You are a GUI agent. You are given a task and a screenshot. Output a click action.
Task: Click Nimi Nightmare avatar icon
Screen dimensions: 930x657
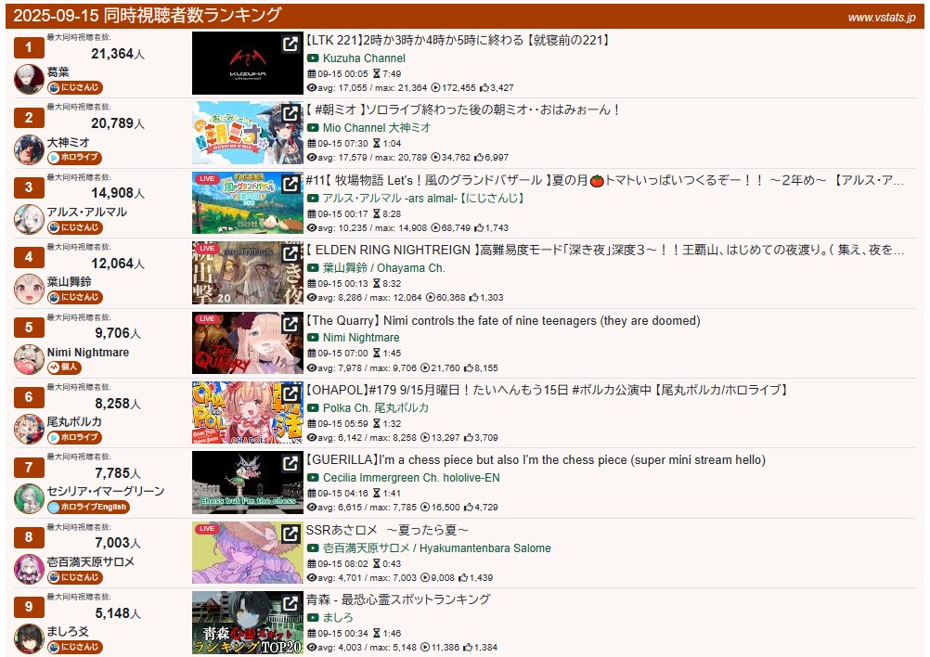click(29, 359)
